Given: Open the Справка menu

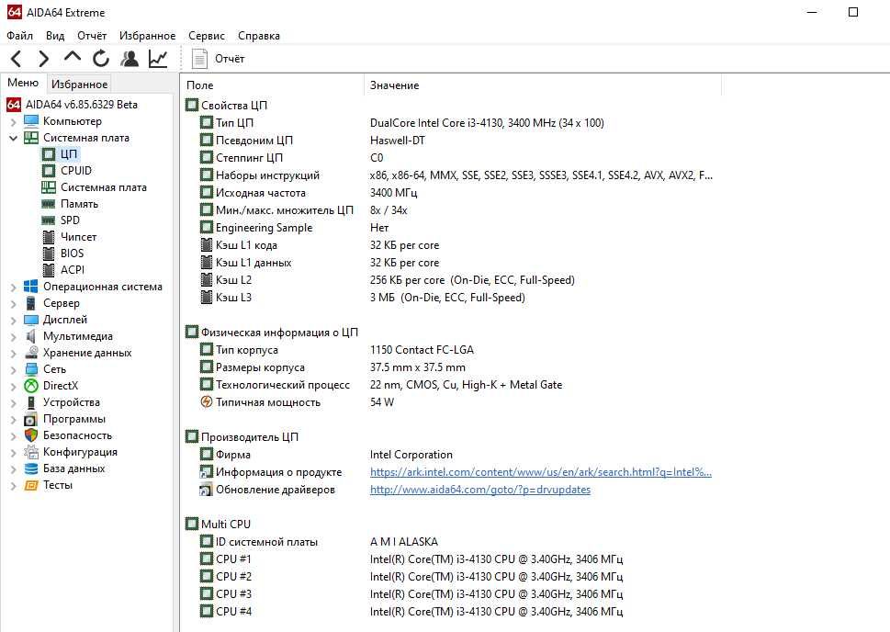Looking at the screenshot, I should click(x=259, y=36).
